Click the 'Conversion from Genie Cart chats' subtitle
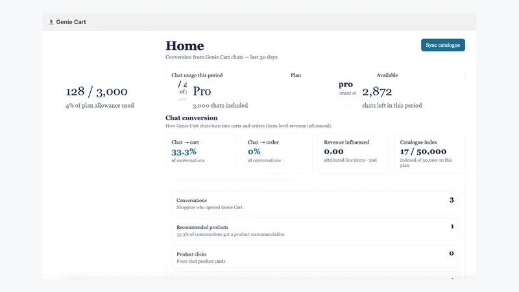Screen dimensions: 519x292 221,57
